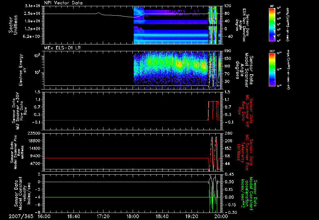This screenshot has width=319, height=220.
Task: Click the '2007/365' date label
Action: point(21,216)
